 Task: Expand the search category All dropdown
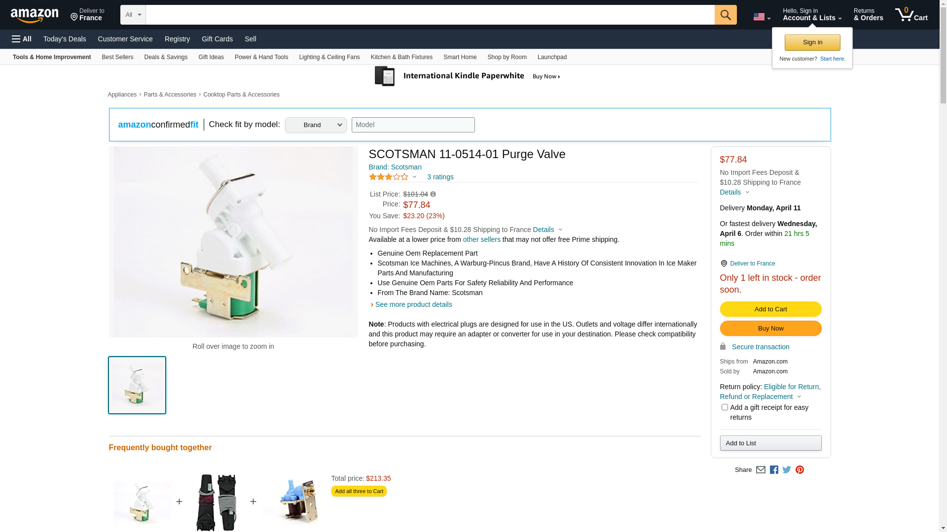point(133,15)
